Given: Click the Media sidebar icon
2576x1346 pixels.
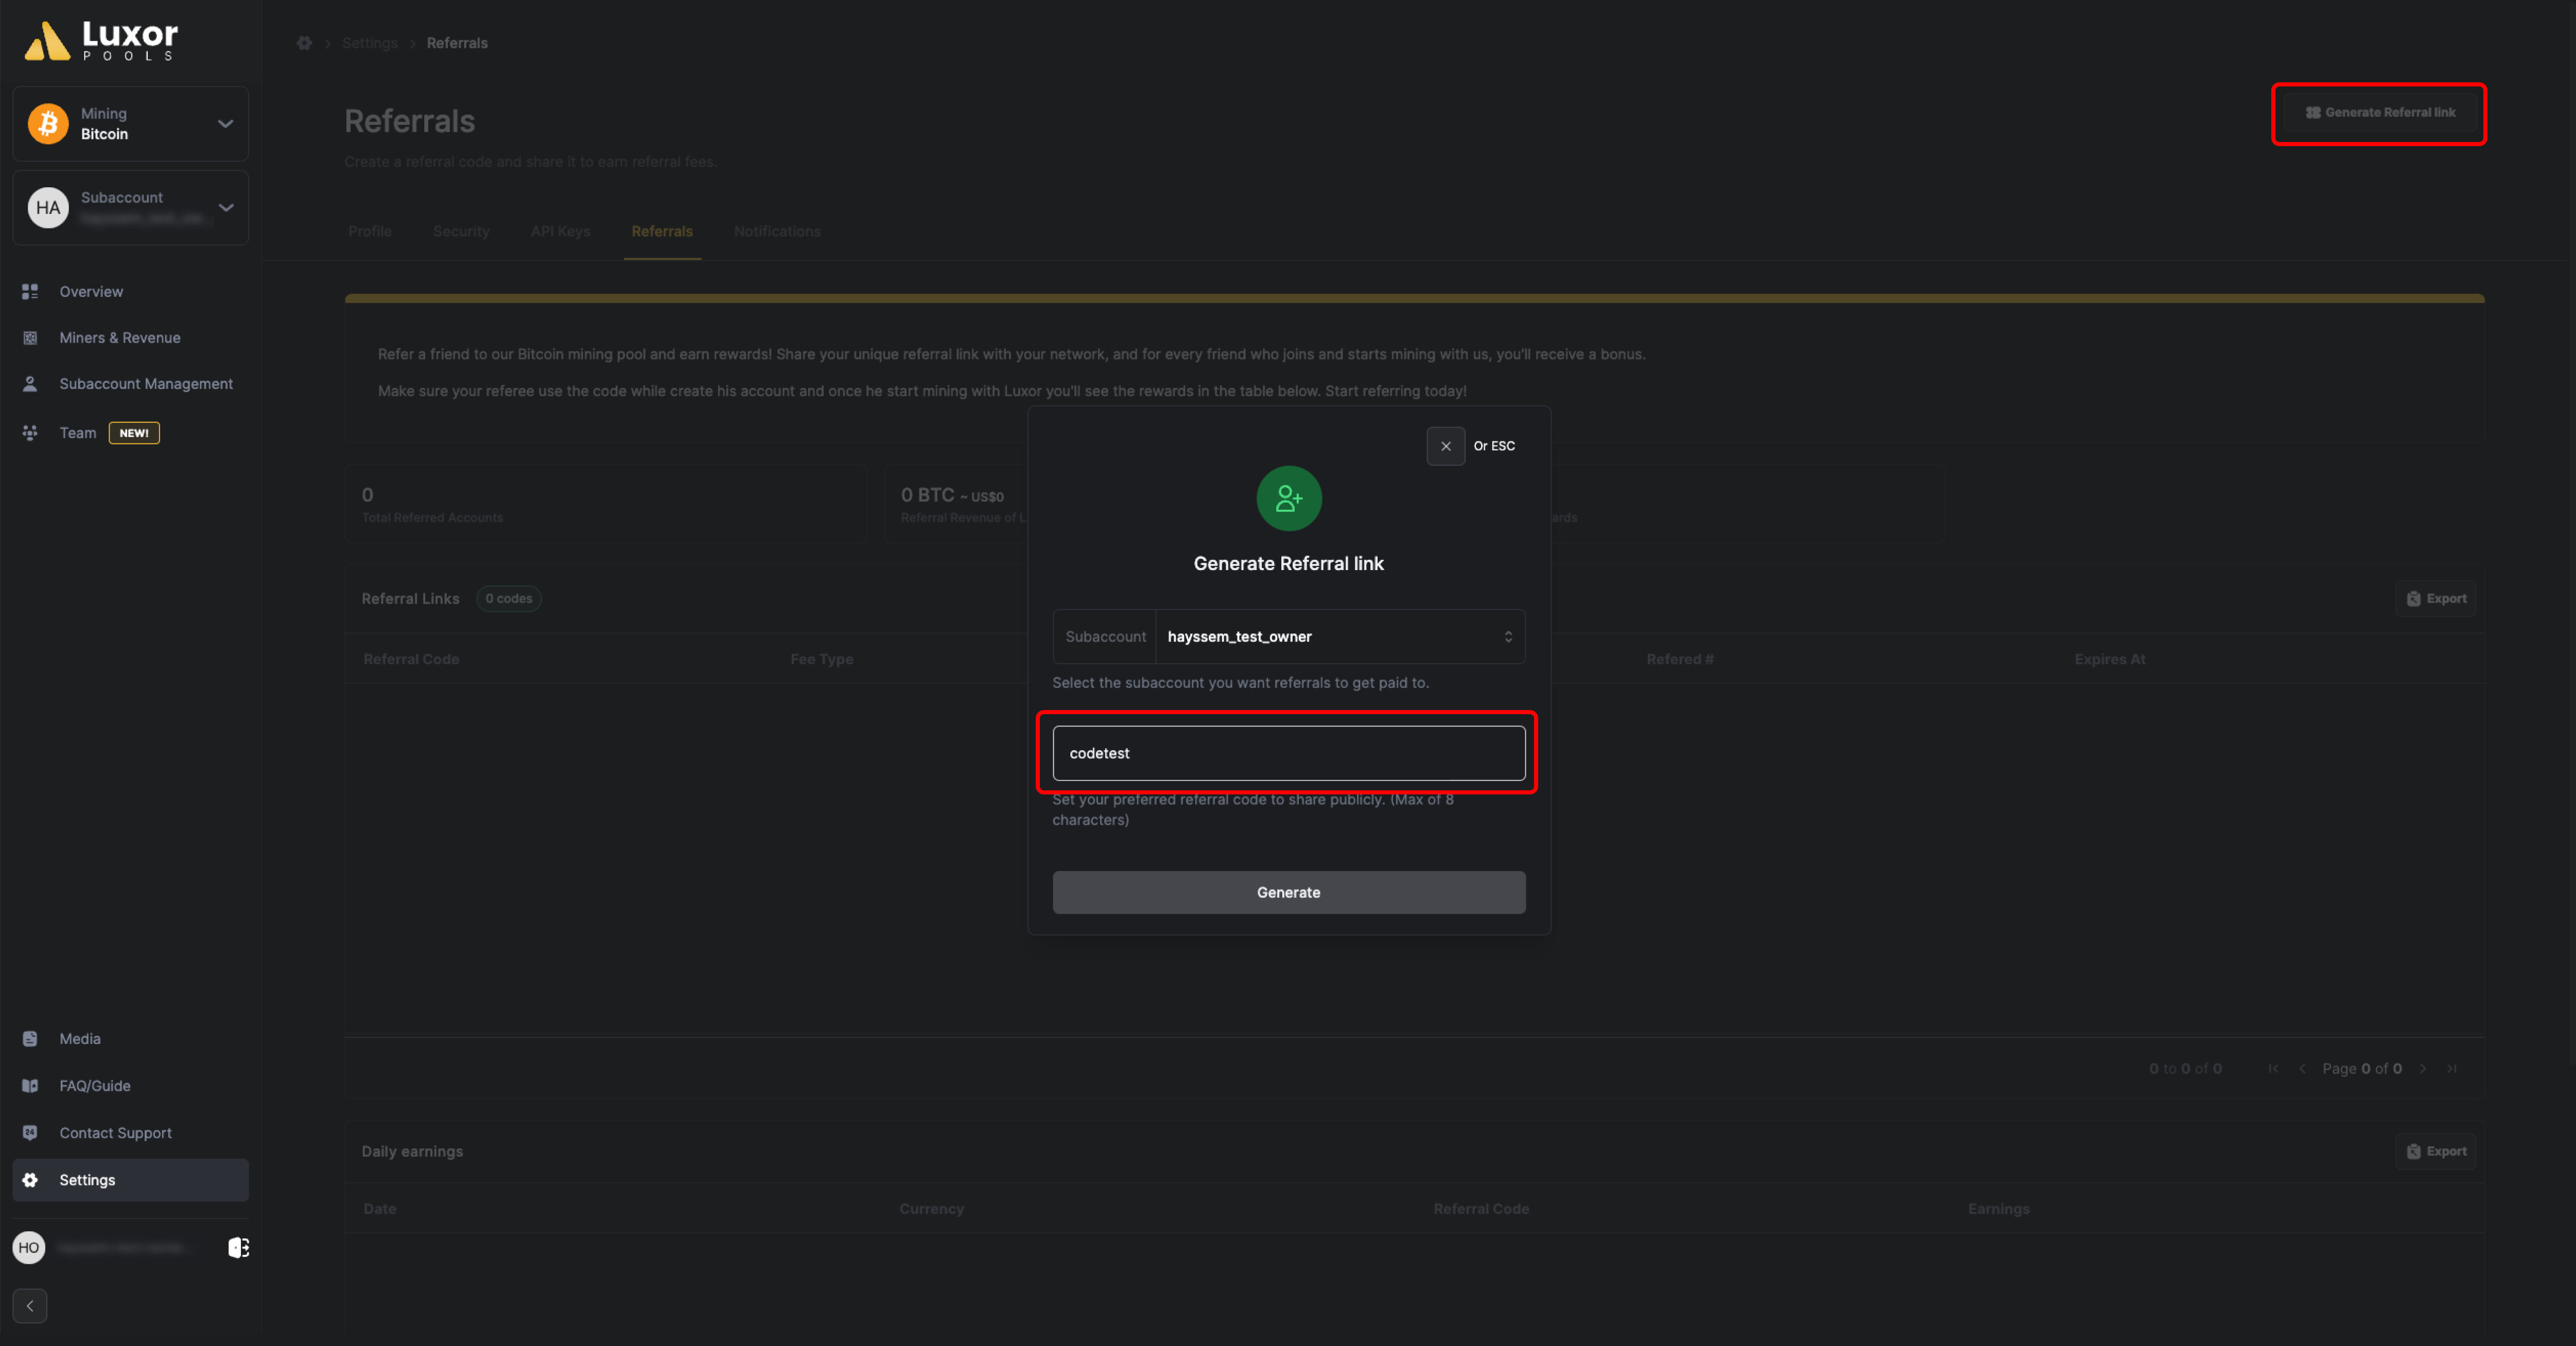Looking at the screenshot, I should point(31,1038).
